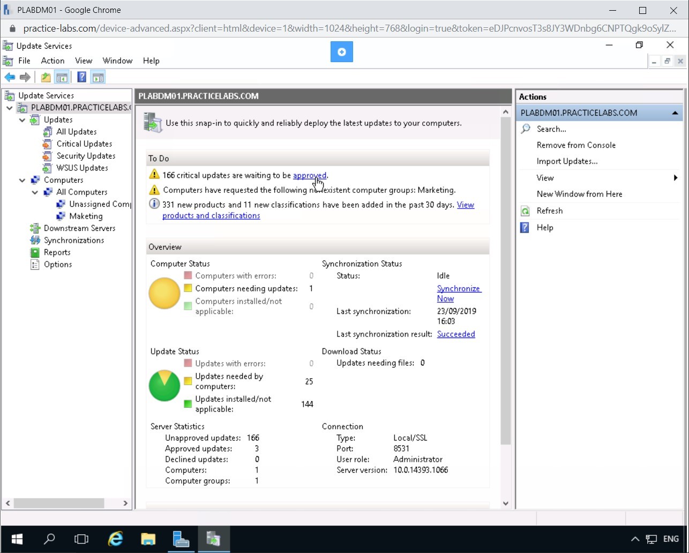Screen dimensions: 689x553
Task: Open the Window menu
Action: [x=117, y=61]
